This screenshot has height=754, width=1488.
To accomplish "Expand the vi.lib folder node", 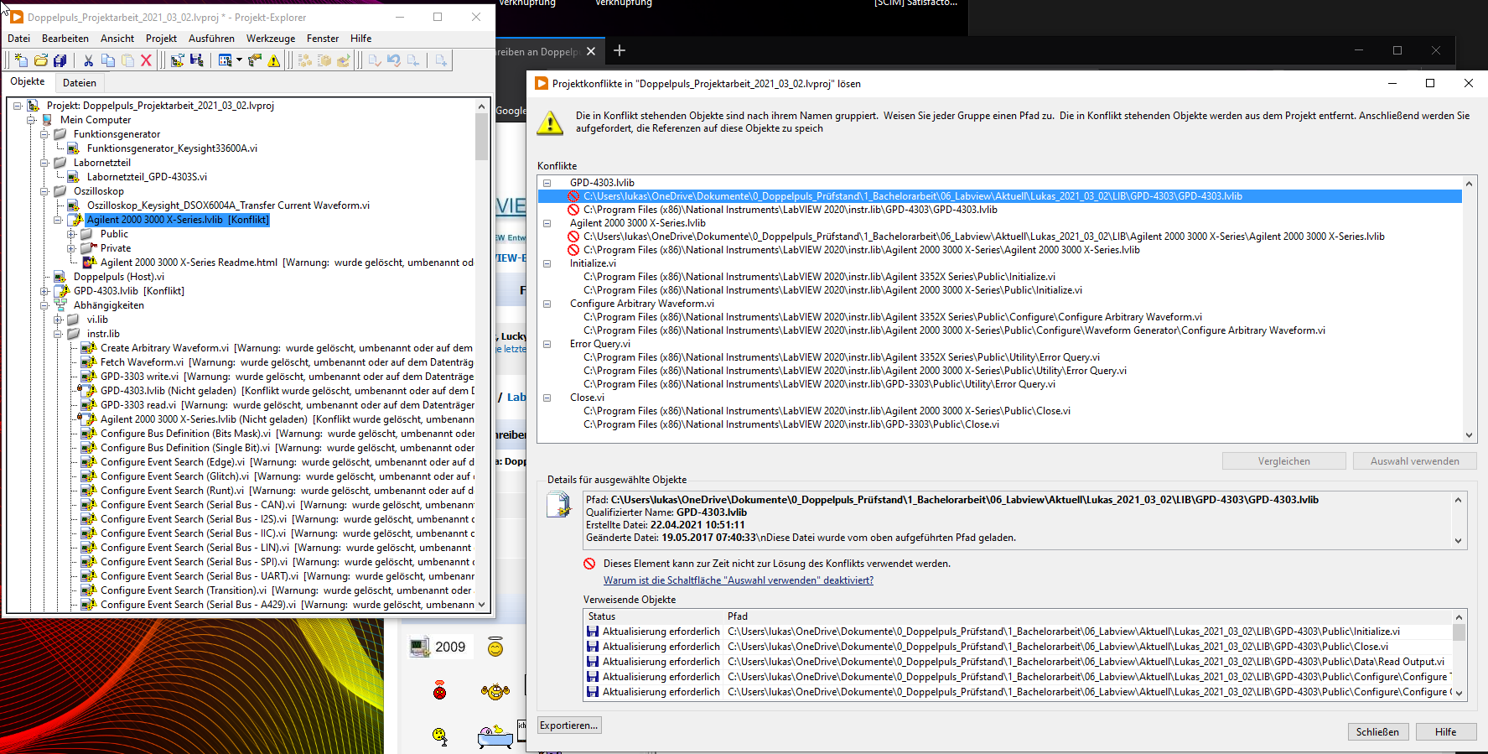I will coord(58,320).
